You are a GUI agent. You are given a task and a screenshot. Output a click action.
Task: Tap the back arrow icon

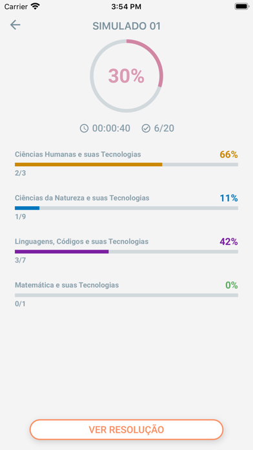point(15,25)
